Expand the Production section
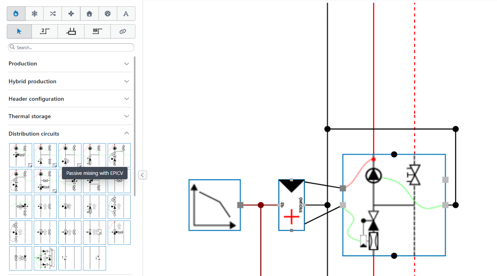The image size is (497, 276). pos(70,63)
